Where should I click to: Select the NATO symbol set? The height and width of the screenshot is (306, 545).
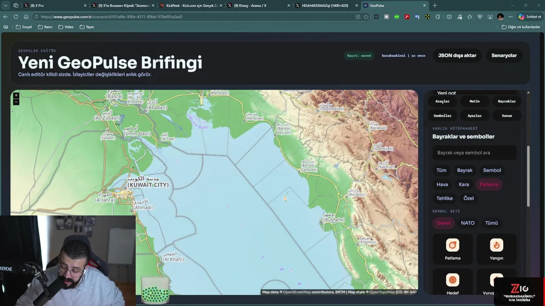click(468, 223)
